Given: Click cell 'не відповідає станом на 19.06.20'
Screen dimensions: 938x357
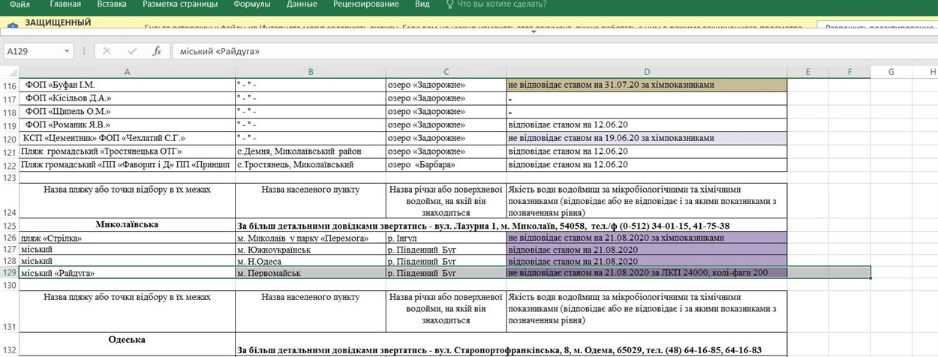Looking at the screenshot, I should click(x=646, y=138).
